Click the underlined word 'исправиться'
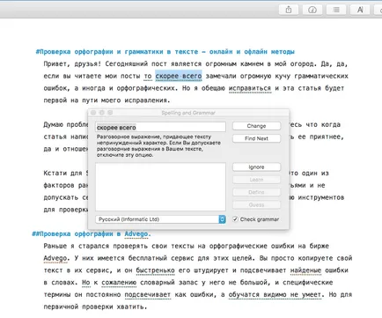This screenshot has width=382, height=318. 250,88
